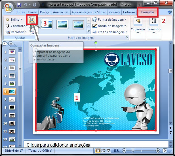Open the Exibição tab
Screen dimensions: 175x156
(x=129, y=12)
